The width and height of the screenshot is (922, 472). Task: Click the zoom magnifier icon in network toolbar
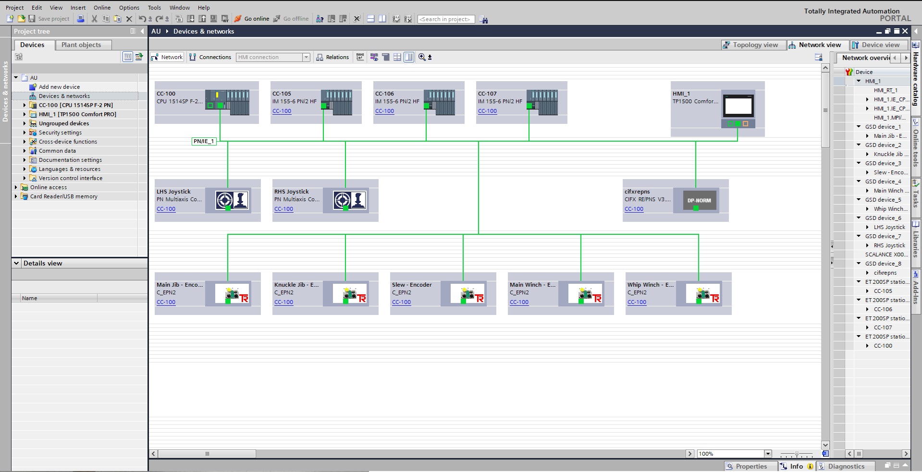(422, 57)
